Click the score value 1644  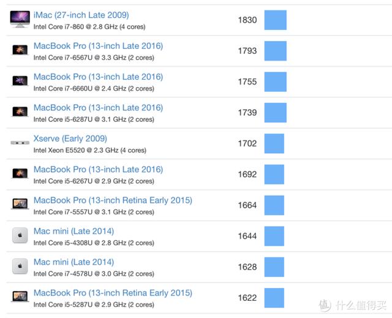247,237
